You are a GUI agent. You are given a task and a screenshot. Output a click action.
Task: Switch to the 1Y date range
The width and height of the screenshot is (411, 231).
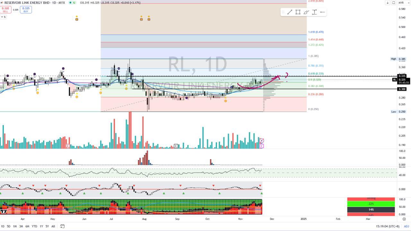[x=41, y=226]
